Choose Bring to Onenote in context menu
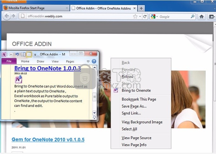 point(141,90)
